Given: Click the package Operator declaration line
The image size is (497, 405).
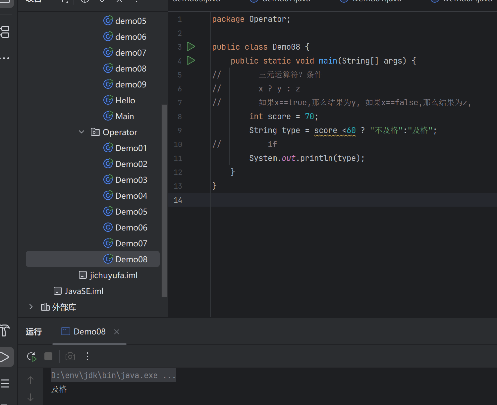Looking at the screenshot, I should pyautogui.click(x=251, y=19).
